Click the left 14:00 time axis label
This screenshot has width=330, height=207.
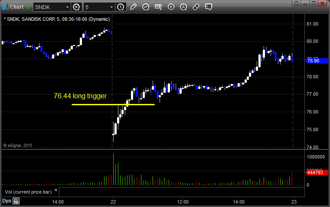[x=58, y=202]
